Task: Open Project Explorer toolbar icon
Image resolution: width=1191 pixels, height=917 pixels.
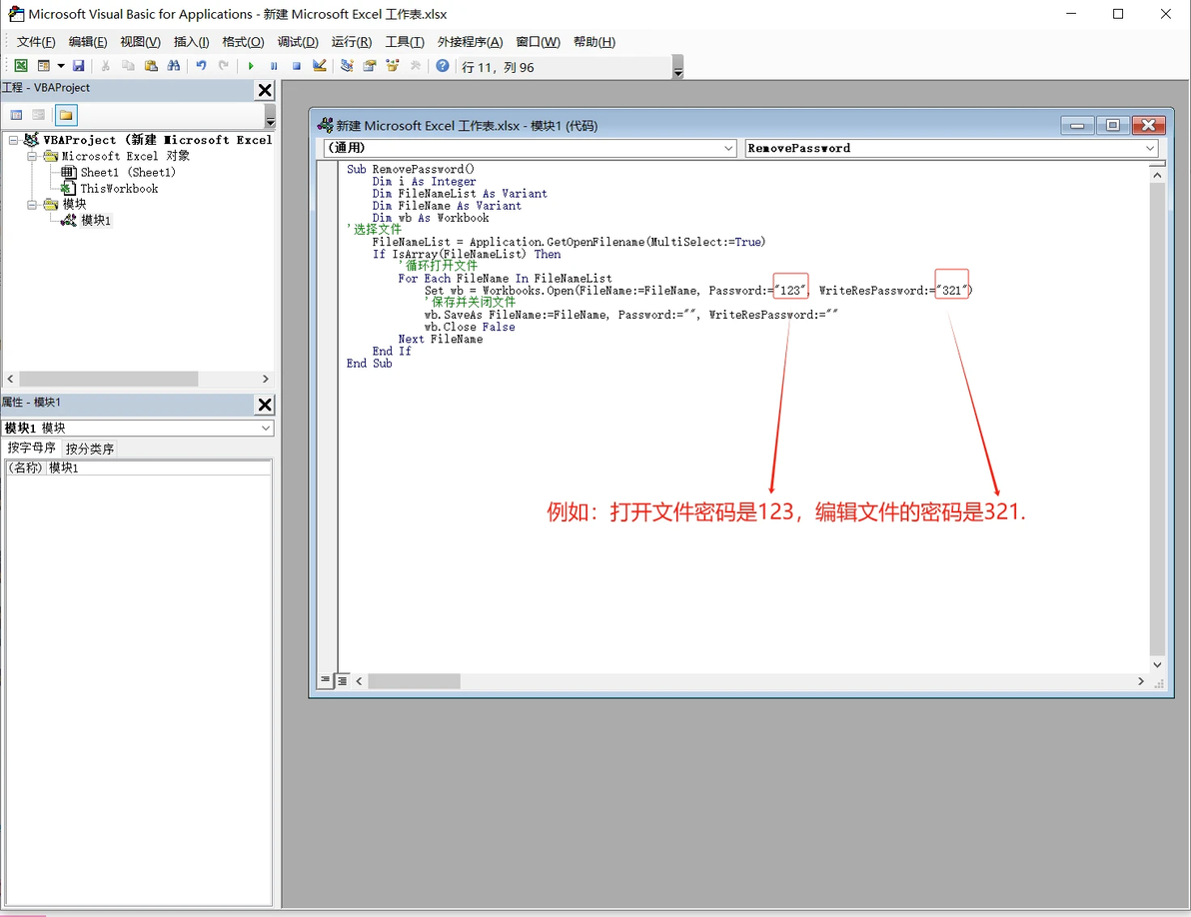Action: (x=347, y=66)
